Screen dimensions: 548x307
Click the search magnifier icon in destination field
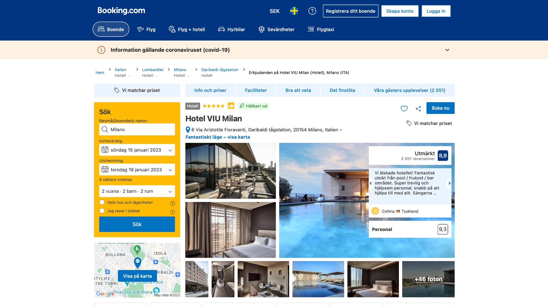105,129
